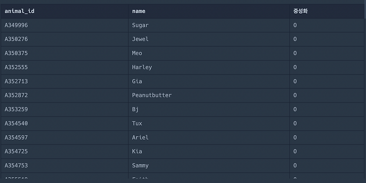Screen dimensions: 366x183
Task: Select the A349996 cell
Action: coord(64,25)
